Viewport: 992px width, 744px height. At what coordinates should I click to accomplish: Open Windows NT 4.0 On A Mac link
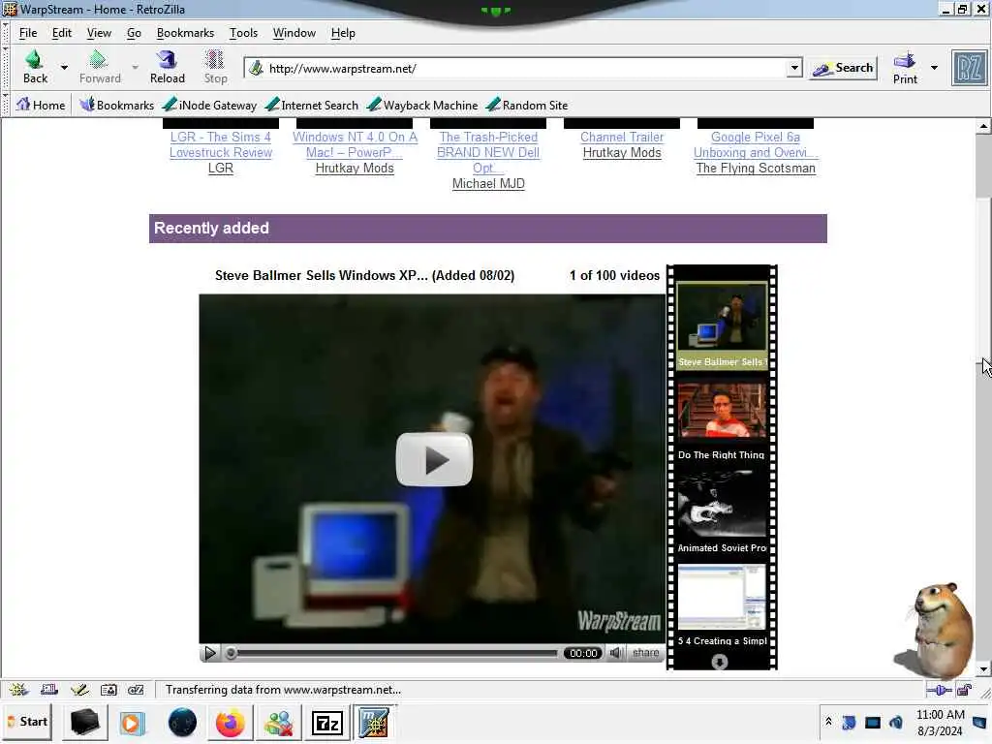[x=355, y=145]
